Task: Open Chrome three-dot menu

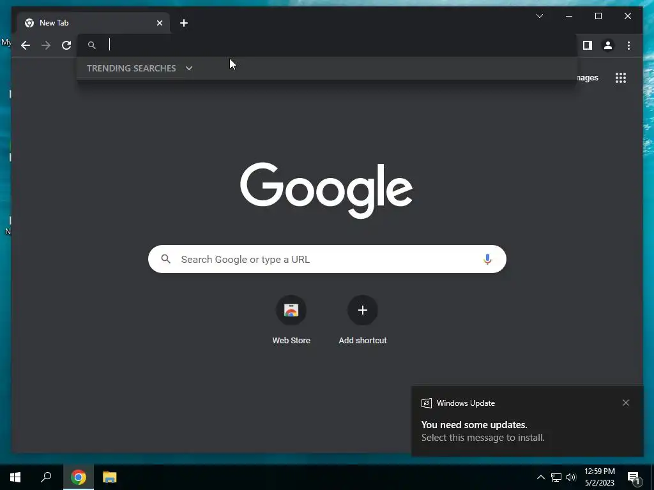Action: point(628,45)
